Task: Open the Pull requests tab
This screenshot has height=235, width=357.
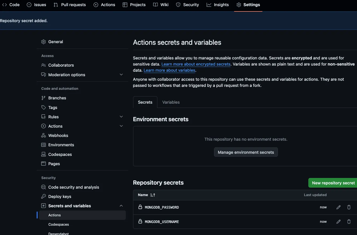Action: (x=70, y=5)
